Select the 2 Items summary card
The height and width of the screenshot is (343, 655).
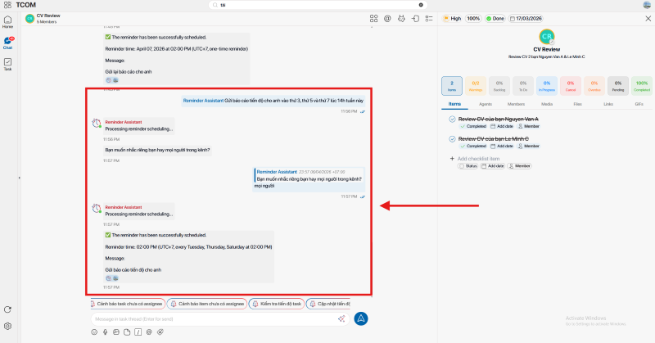pyautogui.click(x=452, y=86)
